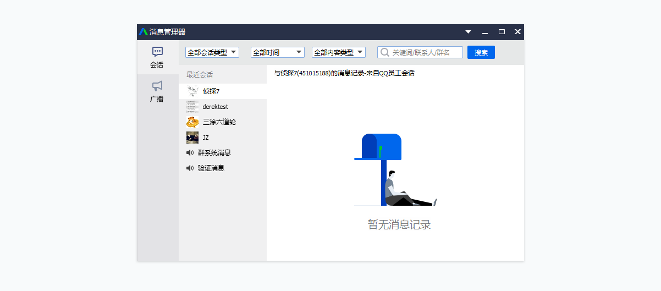Close the 消息管理器 window
This screenshot has width=661, height=291.
517,32
